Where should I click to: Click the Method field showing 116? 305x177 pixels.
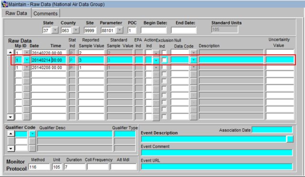click(39, 167)
